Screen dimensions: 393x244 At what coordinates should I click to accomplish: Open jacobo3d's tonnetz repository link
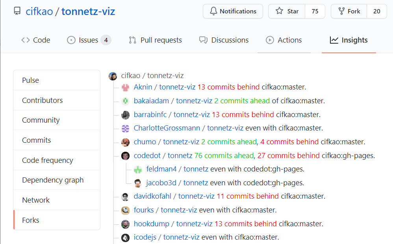point(195,183)
